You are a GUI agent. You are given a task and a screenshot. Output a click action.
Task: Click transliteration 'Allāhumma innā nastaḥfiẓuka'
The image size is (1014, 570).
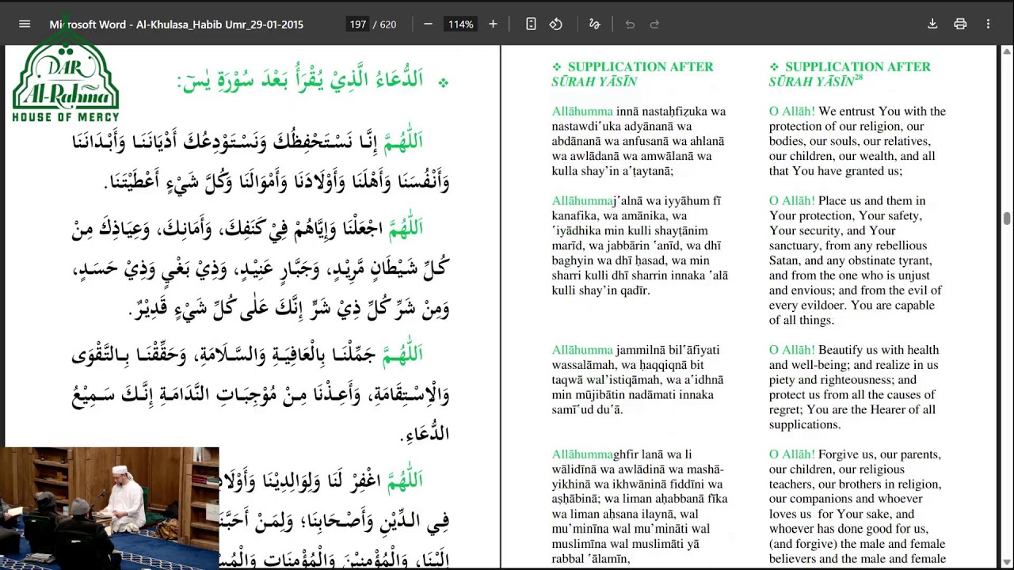tap(639, 141)
